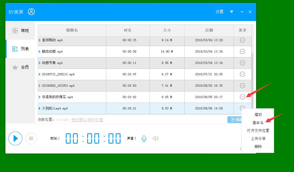This screenshot has height=172, width=294.
Task: Open more options for 20180802_163353.mp4
Action: click(x=242, y=86)
